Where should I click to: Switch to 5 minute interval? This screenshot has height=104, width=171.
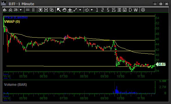108,10
